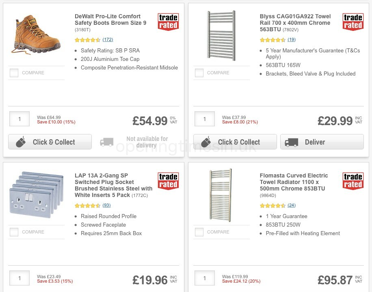Check the COMPARE box for Blyss towel rail
Image resolution: width=372 pixels, height=292 pixels.
tap(199, 73)
